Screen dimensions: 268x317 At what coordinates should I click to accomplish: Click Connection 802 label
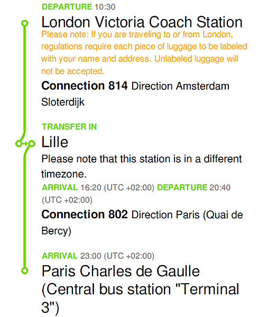[85, 215]
